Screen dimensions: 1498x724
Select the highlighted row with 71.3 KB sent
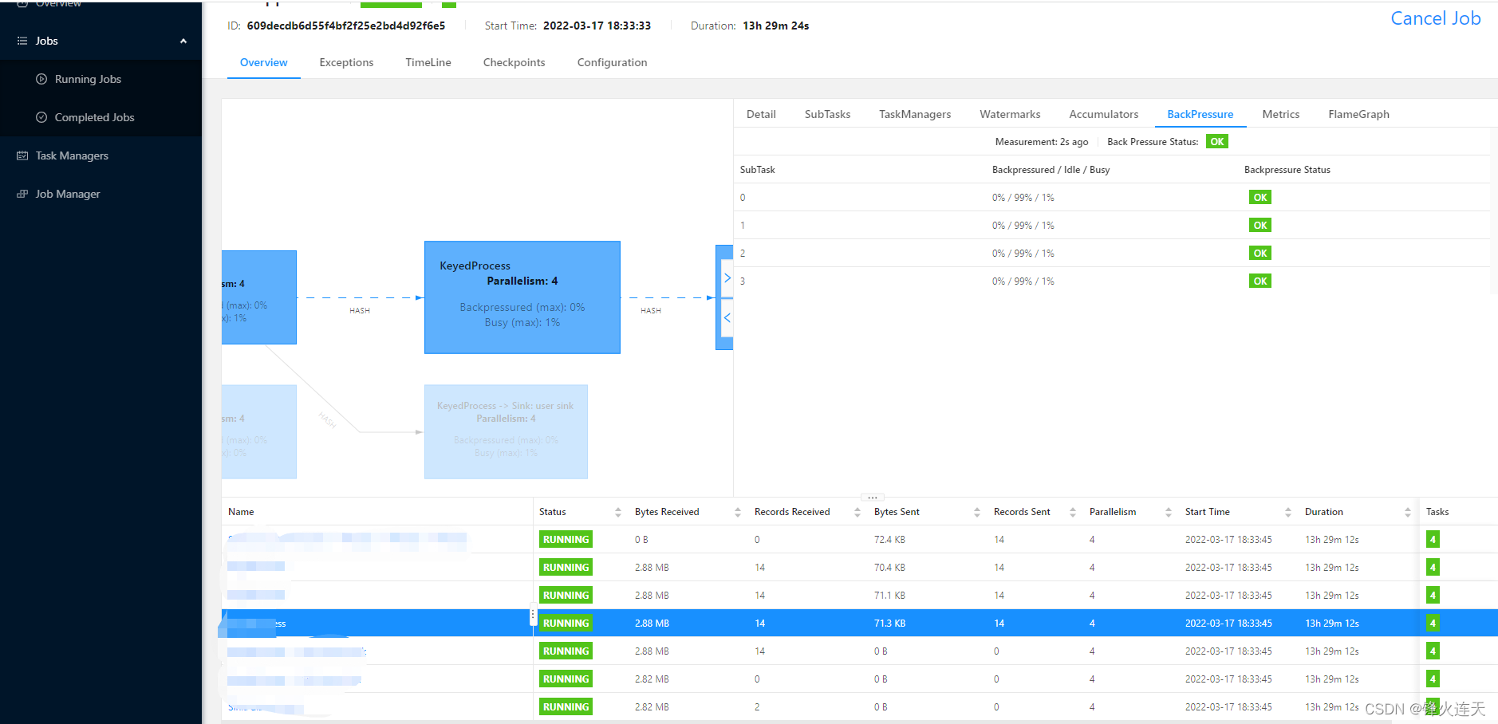[x=860, y=624]
